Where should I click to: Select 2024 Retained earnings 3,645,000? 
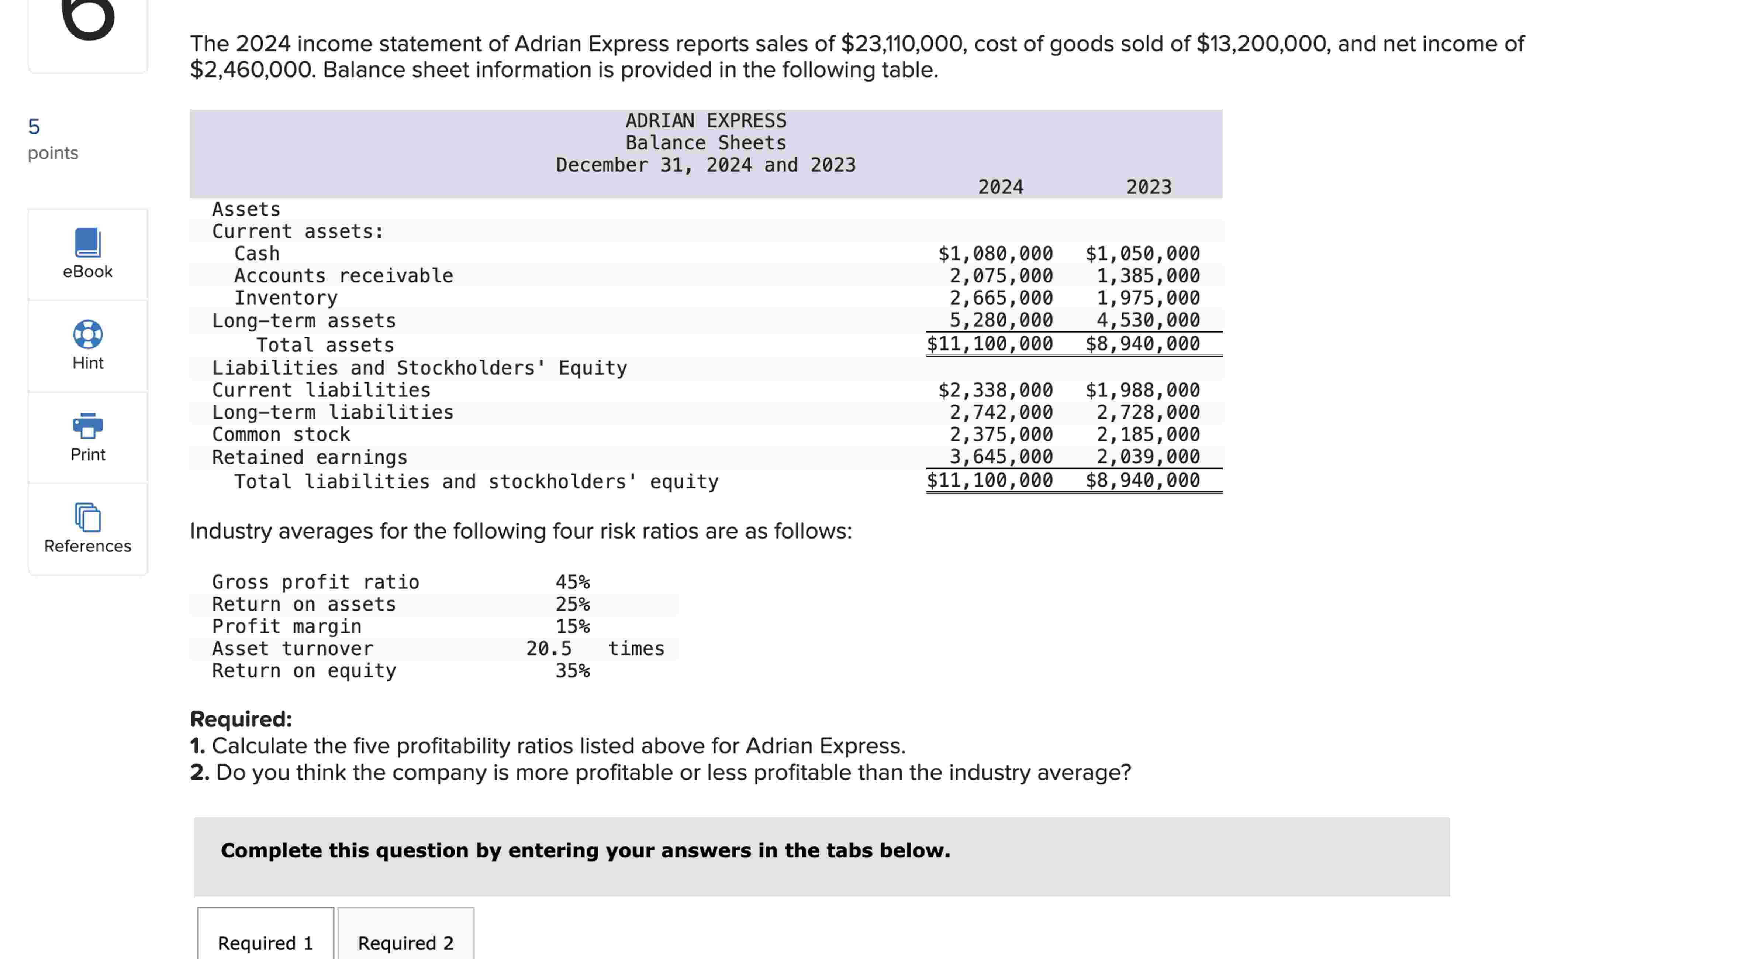[x=1001, y=457]
